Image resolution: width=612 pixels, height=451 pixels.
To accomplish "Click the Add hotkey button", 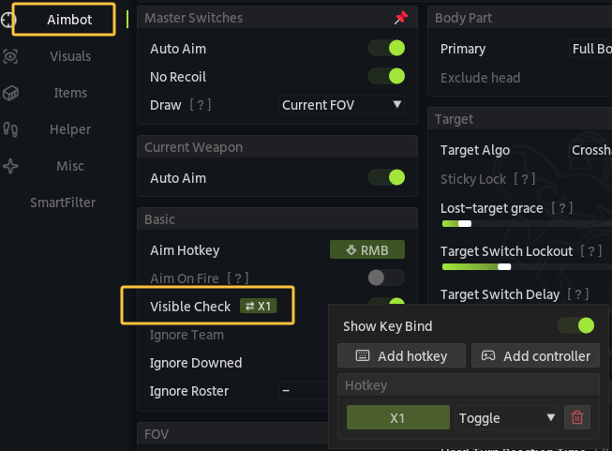I will coord(402,355).
